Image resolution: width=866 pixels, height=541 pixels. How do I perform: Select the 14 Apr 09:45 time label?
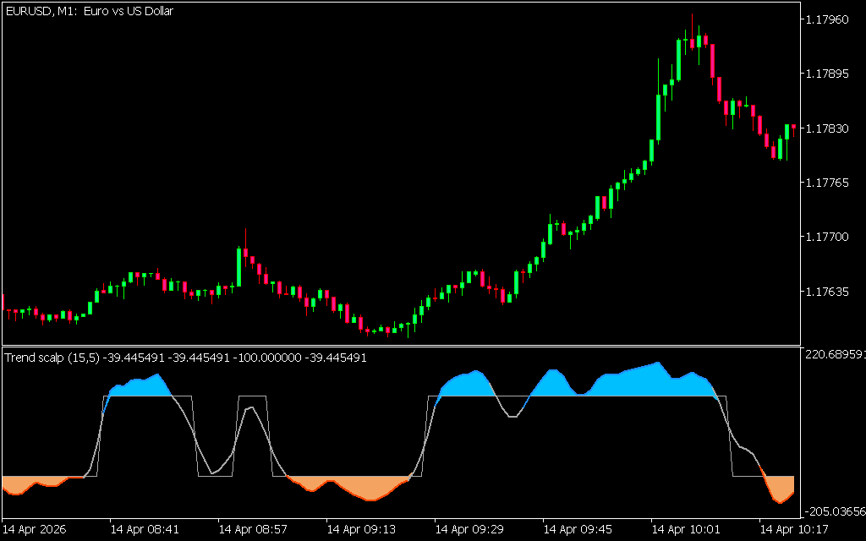(x=578, y=530)
